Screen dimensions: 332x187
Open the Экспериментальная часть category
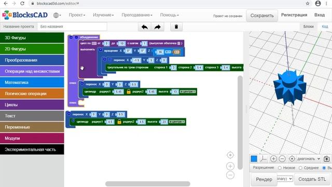pyautogui.click(x=32, y=149)
